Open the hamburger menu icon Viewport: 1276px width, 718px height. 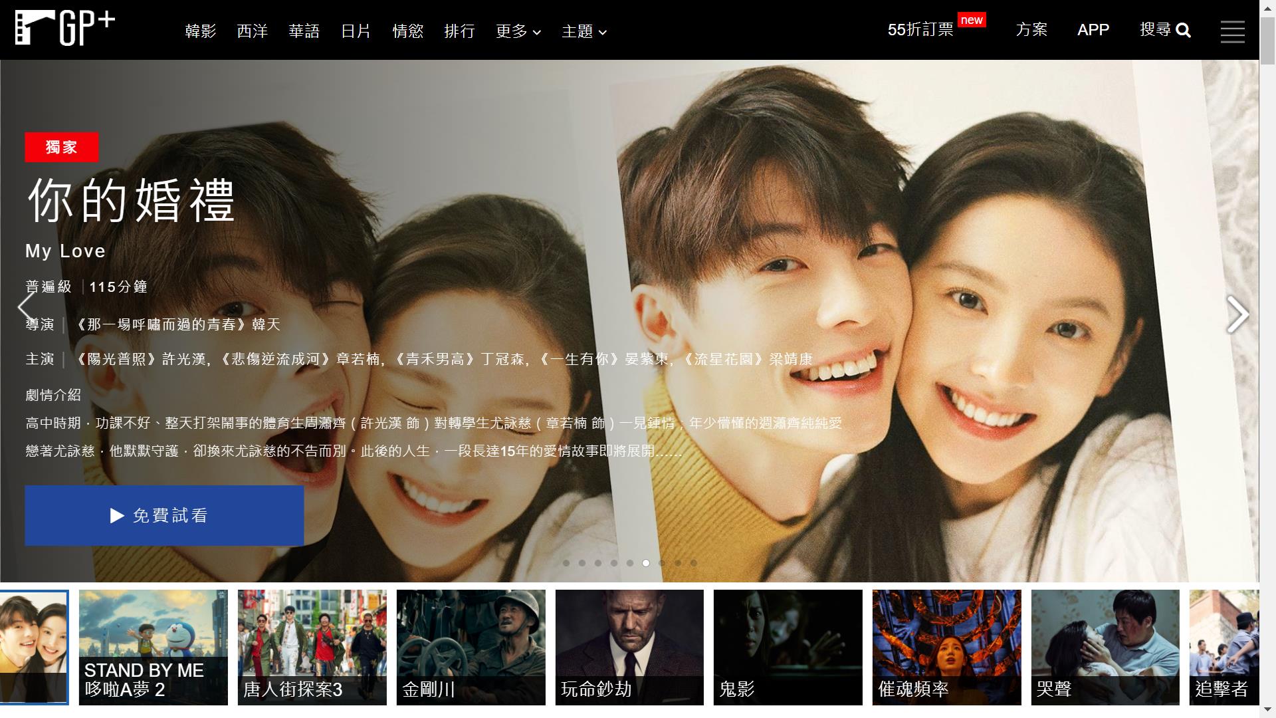[x=1232, y=31]
